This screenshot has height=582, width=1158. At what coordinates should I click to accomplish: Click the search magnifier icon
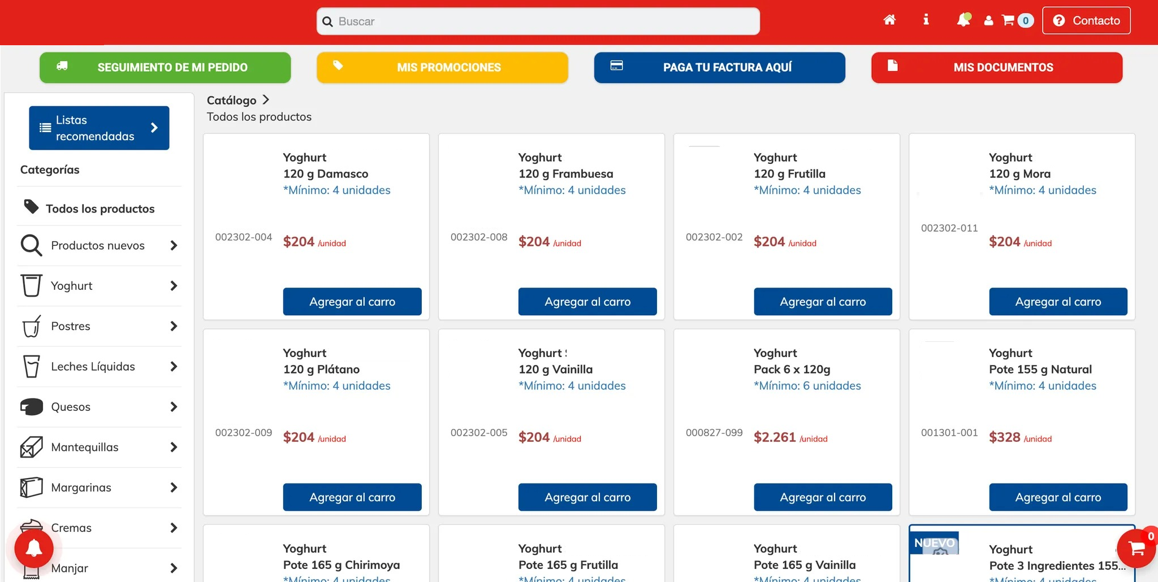point(327,21)
